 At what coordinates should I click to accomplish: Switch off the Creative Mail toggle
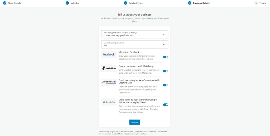pyautogui.click(x=166, y=85)
